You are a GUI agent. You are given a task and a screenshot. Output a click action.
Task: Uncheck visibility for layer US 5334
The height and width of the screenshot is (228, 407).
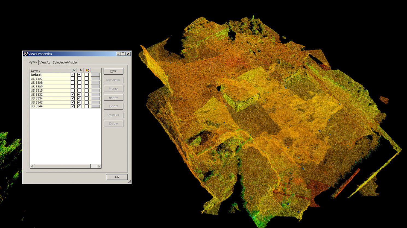pos(73,98)
